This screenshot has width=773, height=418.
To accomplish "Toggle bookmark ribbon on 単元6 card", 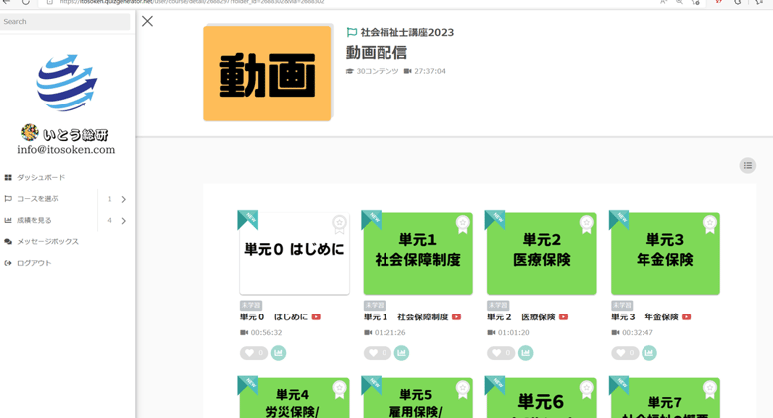I will coord(586,390).
